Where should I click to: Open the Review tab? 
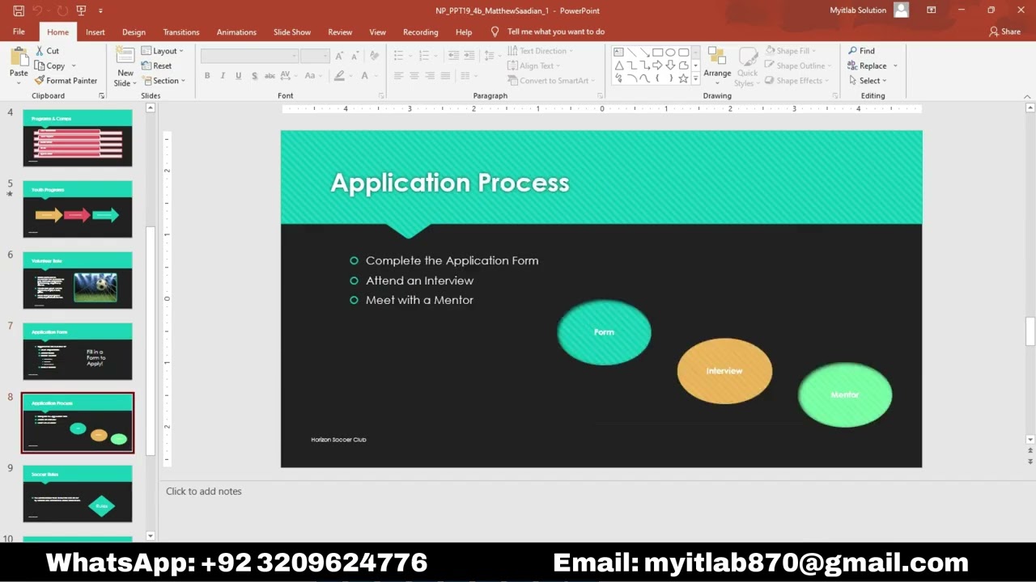pyautogui.click(x=340, y=32)
